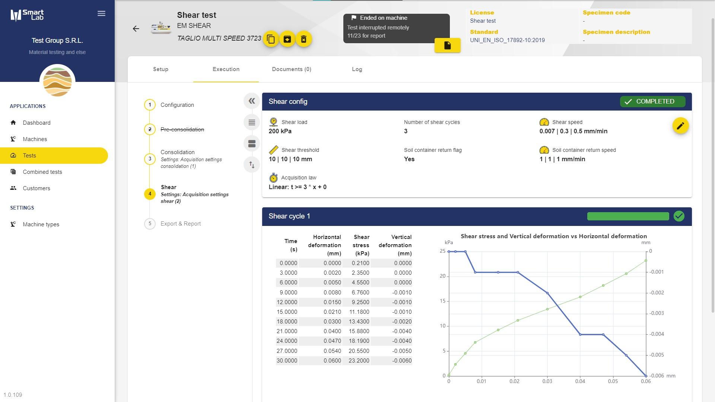The height and width of the screenshot is (402, 715).
Task: Click the list view icon beside the stepper
Action: (252, 122)
